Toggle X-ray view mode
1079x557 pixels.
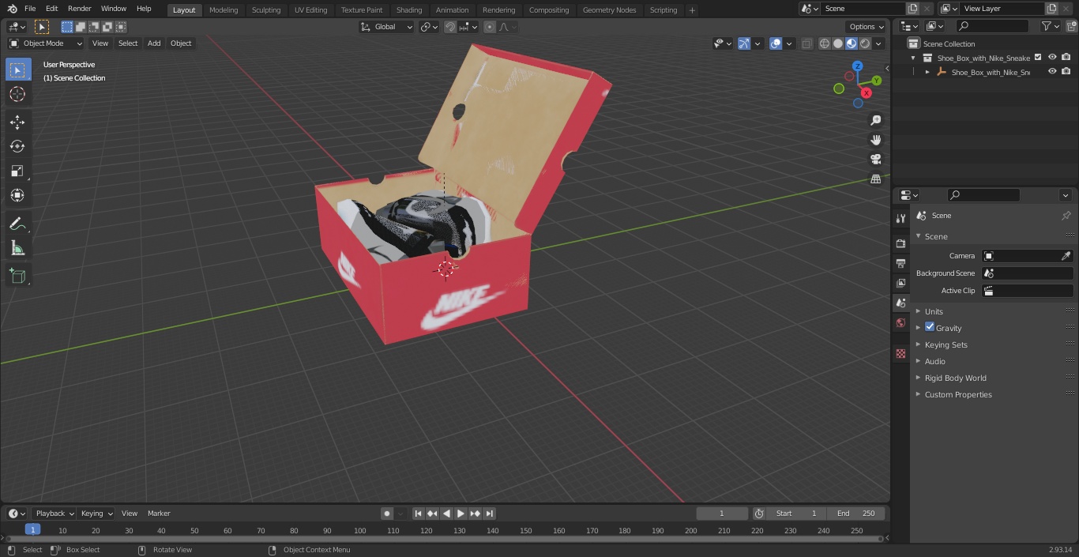pos(806,43)
